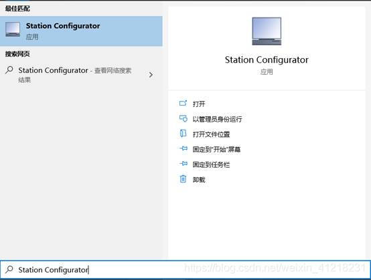Select 固定到"开始"屏幕 option
This screenshot has width=371, height=280.
(216, 150)
